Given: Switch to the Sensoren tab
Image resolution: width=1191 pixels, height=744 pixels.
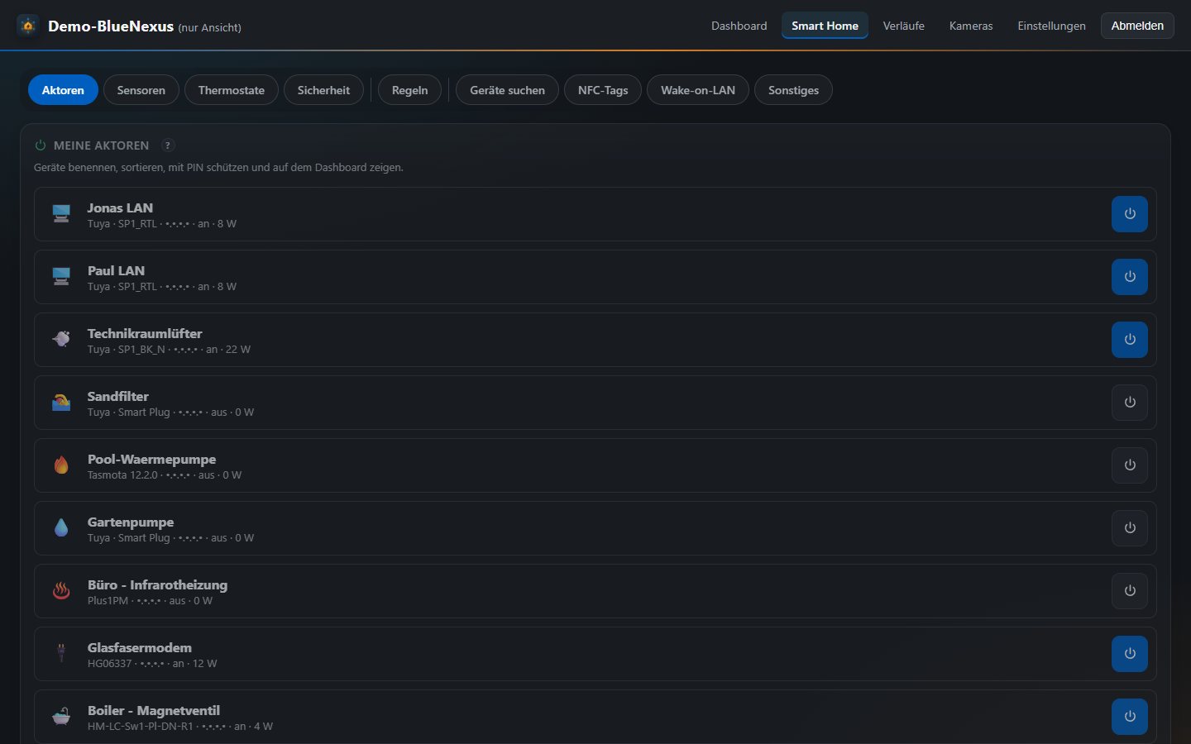Looking at the screenshot, I should [x=141, y=90].
